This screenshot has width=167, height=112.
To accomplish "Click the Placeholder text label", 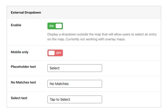I will click(23, 67).
